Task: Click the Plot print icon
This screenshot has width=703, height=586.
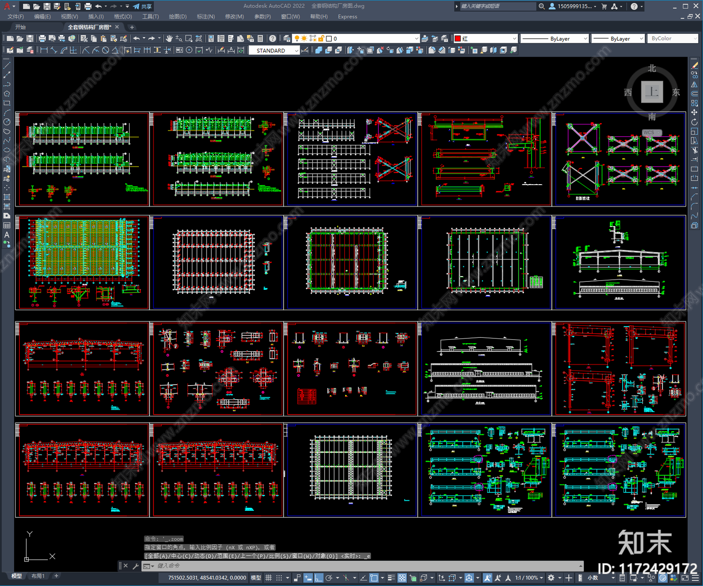Action: [42, 39]
